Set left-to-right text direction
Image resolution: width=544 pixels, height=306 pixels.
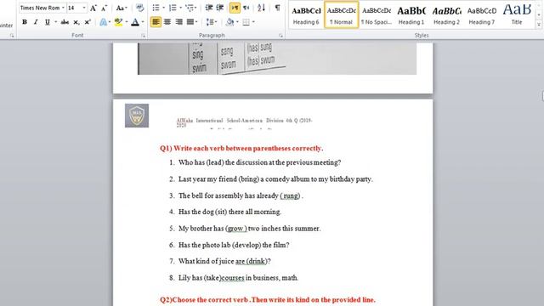(235, 8)
